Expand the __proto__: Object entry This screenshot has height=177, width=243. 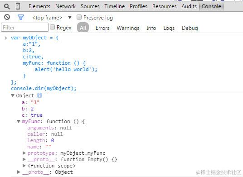click(19, 172)
